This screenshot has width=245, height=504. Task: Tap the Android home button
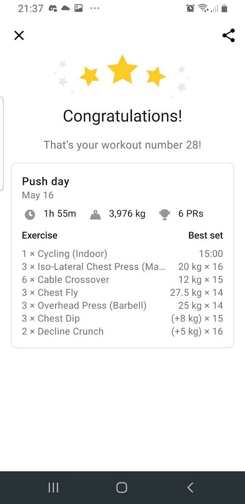pyautogui.click(x=121, y=488)
